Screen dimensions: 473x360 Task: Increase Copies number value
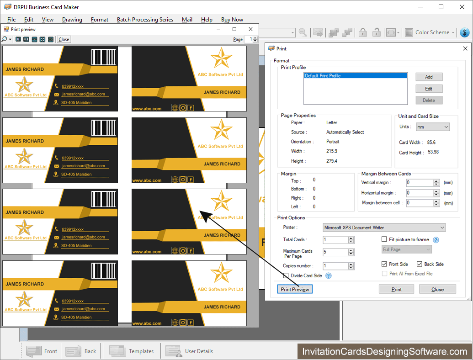pos(351,264)
